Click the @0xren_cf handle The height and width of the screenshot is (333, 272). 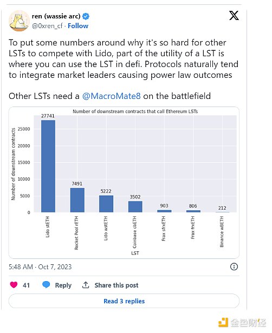[47, 26]
